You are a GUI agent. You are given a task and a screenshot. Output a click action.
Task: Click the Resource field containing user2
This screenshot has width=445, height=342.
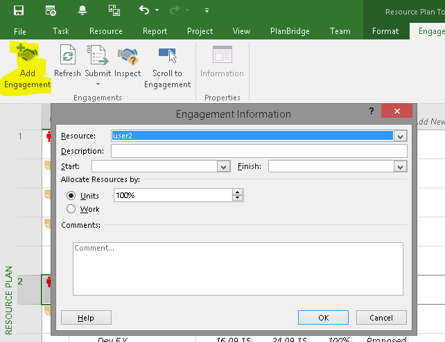[x=252, y=136]
